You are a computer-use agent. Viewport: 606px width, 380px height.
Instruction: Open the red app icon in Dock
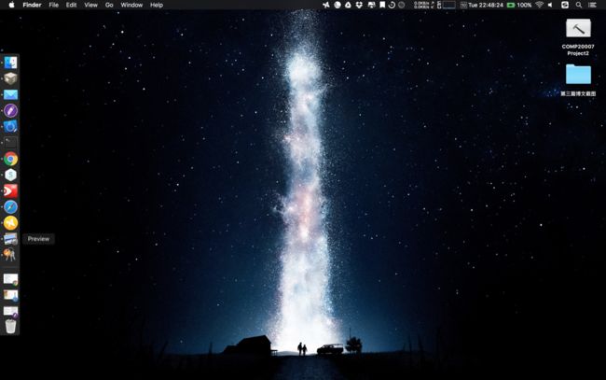[x=10, y=191]
